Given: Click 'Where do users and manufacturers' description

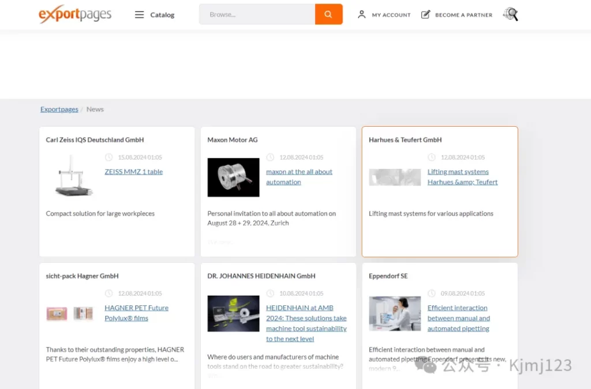Looking at the screenshot, I should [x=275, y=361].
